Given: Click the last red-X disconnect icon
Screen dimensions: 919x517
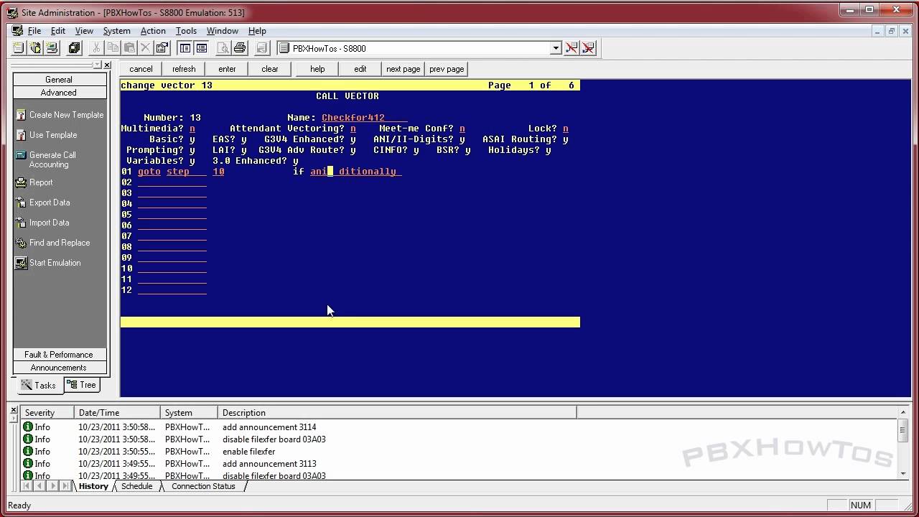Looking at the screenshot, I should tap(589, 48).
